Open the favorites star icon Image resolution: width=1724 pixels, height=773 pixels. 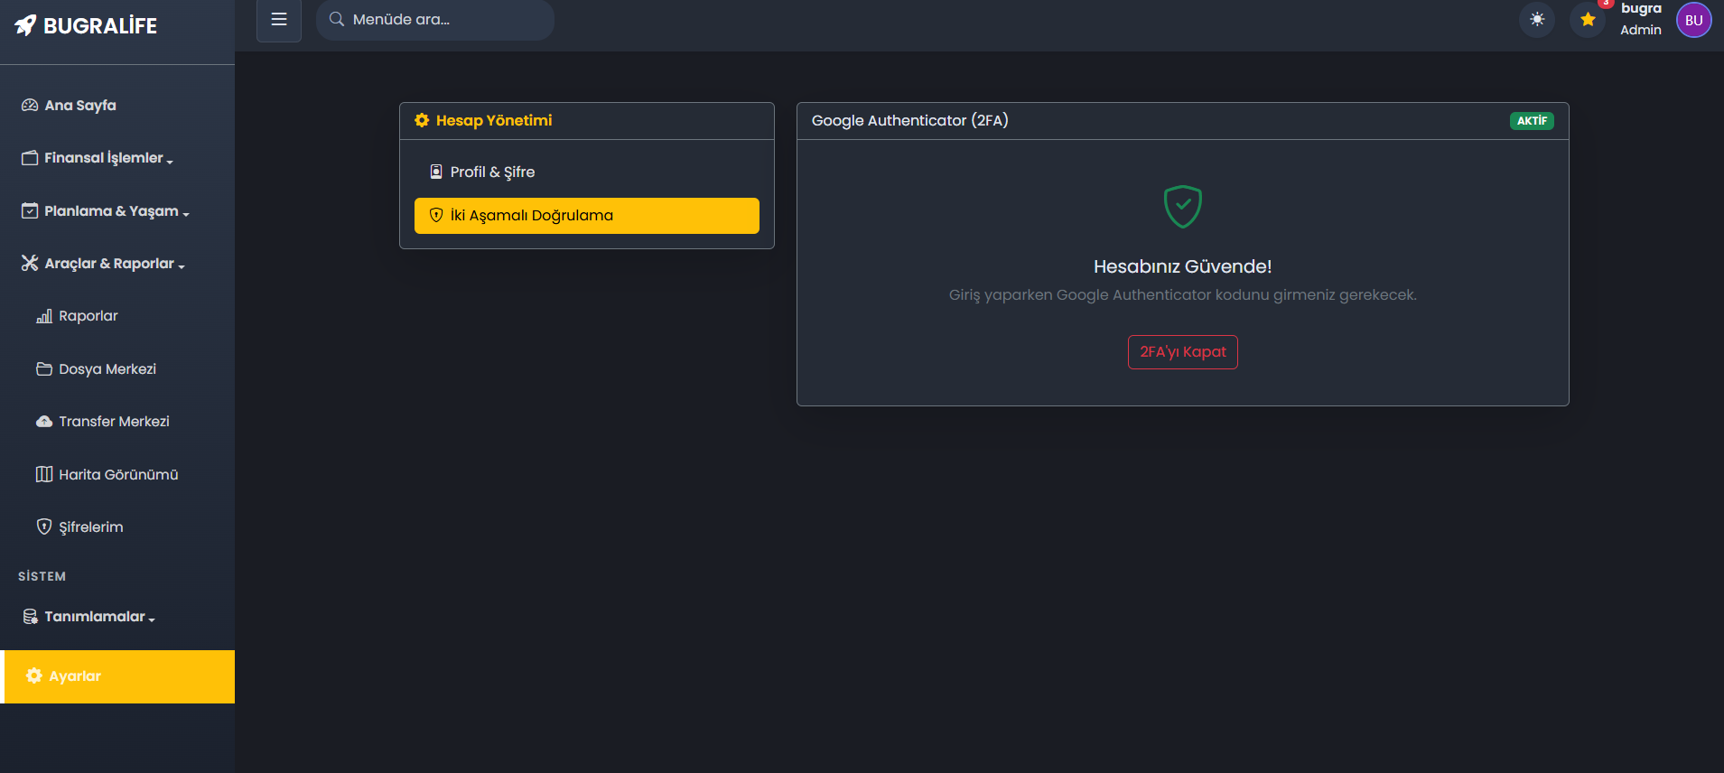pyautogui.click(x=1588, y=20)
